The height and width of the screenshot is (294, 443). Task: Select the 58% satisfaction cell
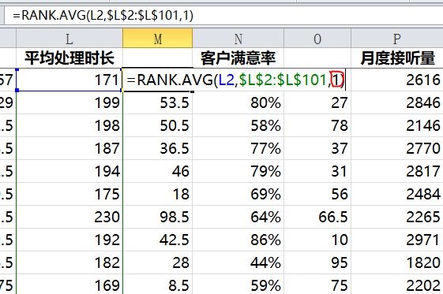click(x=238, y=125)
